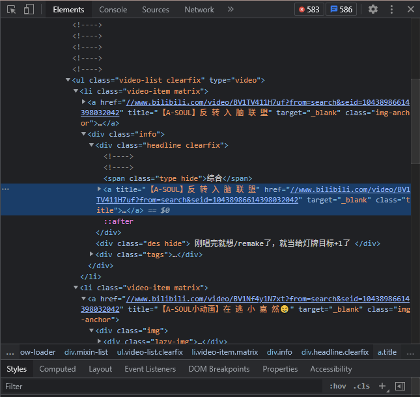Open the DOM Breakpoints tab
Viewport: 420px width, 397px height.
[x=219, y=368]
